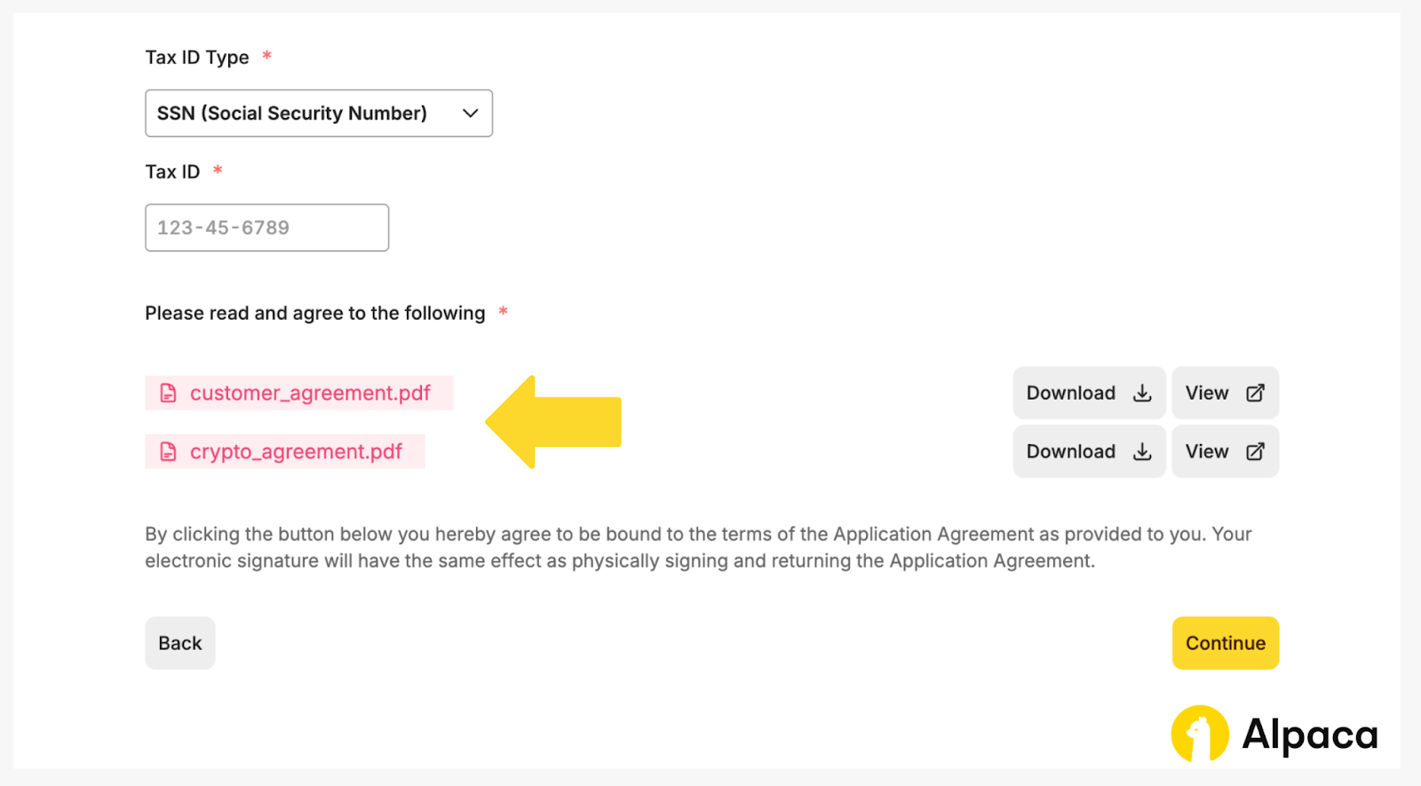The width and height of the screenshot is (1421, 786).
Task: Click external-link icon for crypto agreement View
Action: (1255, 452)
